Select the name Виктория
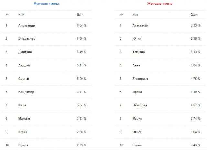This screenshot has height=150, width=207. [140, 105]
